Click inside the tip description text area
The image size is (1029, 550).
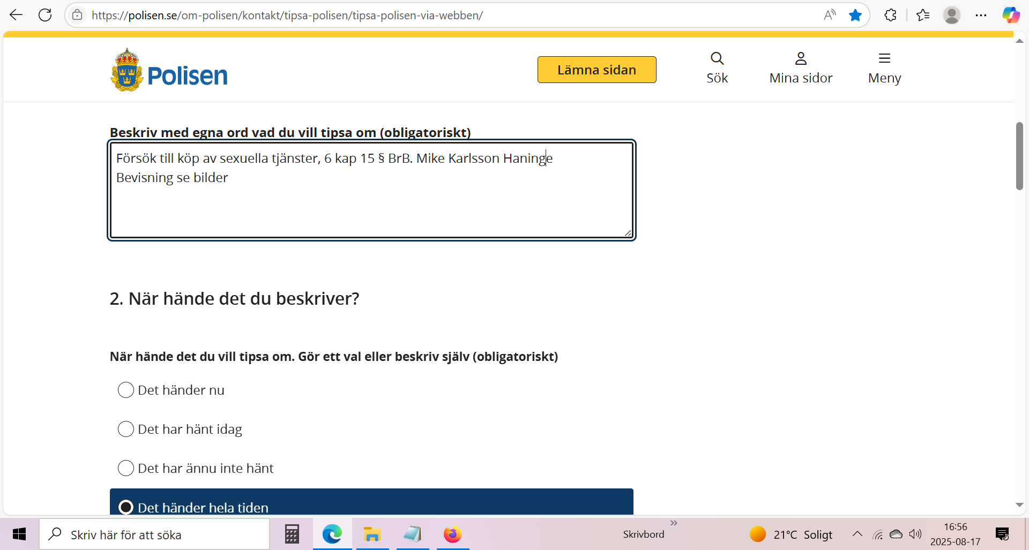tap(371, 206)
